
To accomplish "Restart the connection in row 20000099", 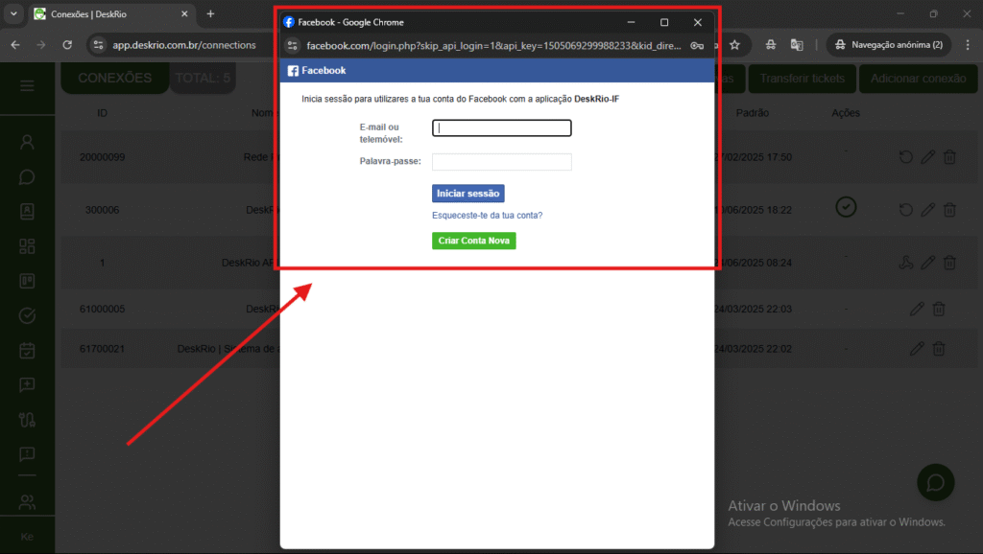I will click(905, 157).
